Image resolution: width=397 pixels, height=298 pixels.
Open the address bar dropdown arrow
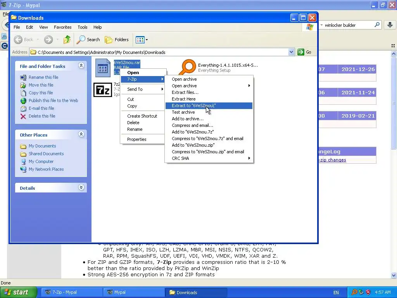tap(291, 52)
